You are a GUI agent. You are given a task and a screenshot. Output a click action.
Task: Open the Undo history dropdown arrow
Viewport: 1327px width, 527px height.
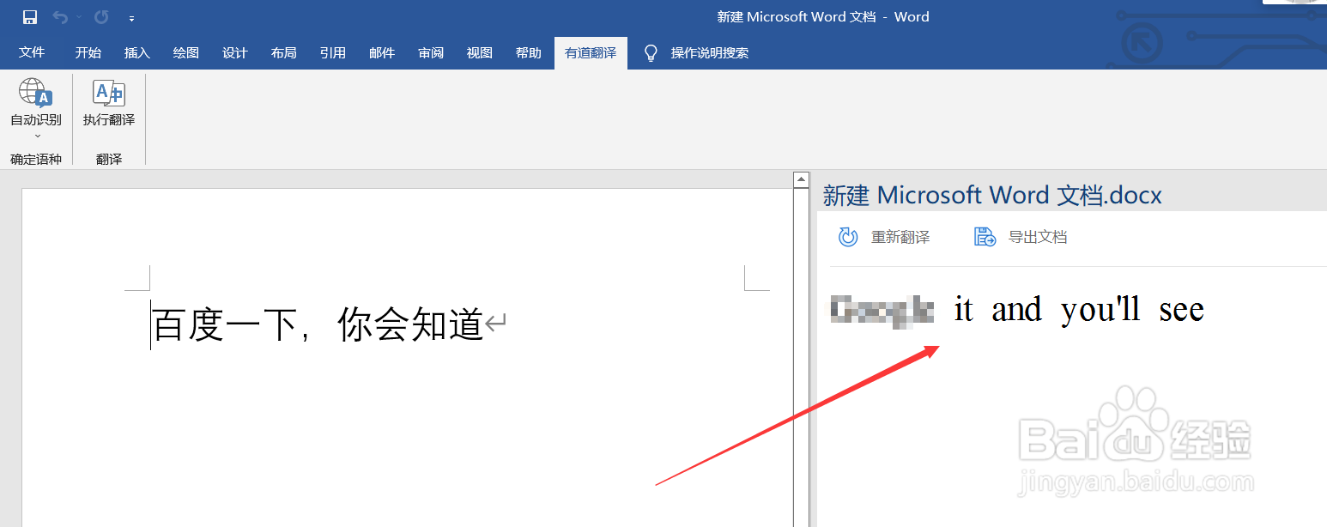click(79, 17)
